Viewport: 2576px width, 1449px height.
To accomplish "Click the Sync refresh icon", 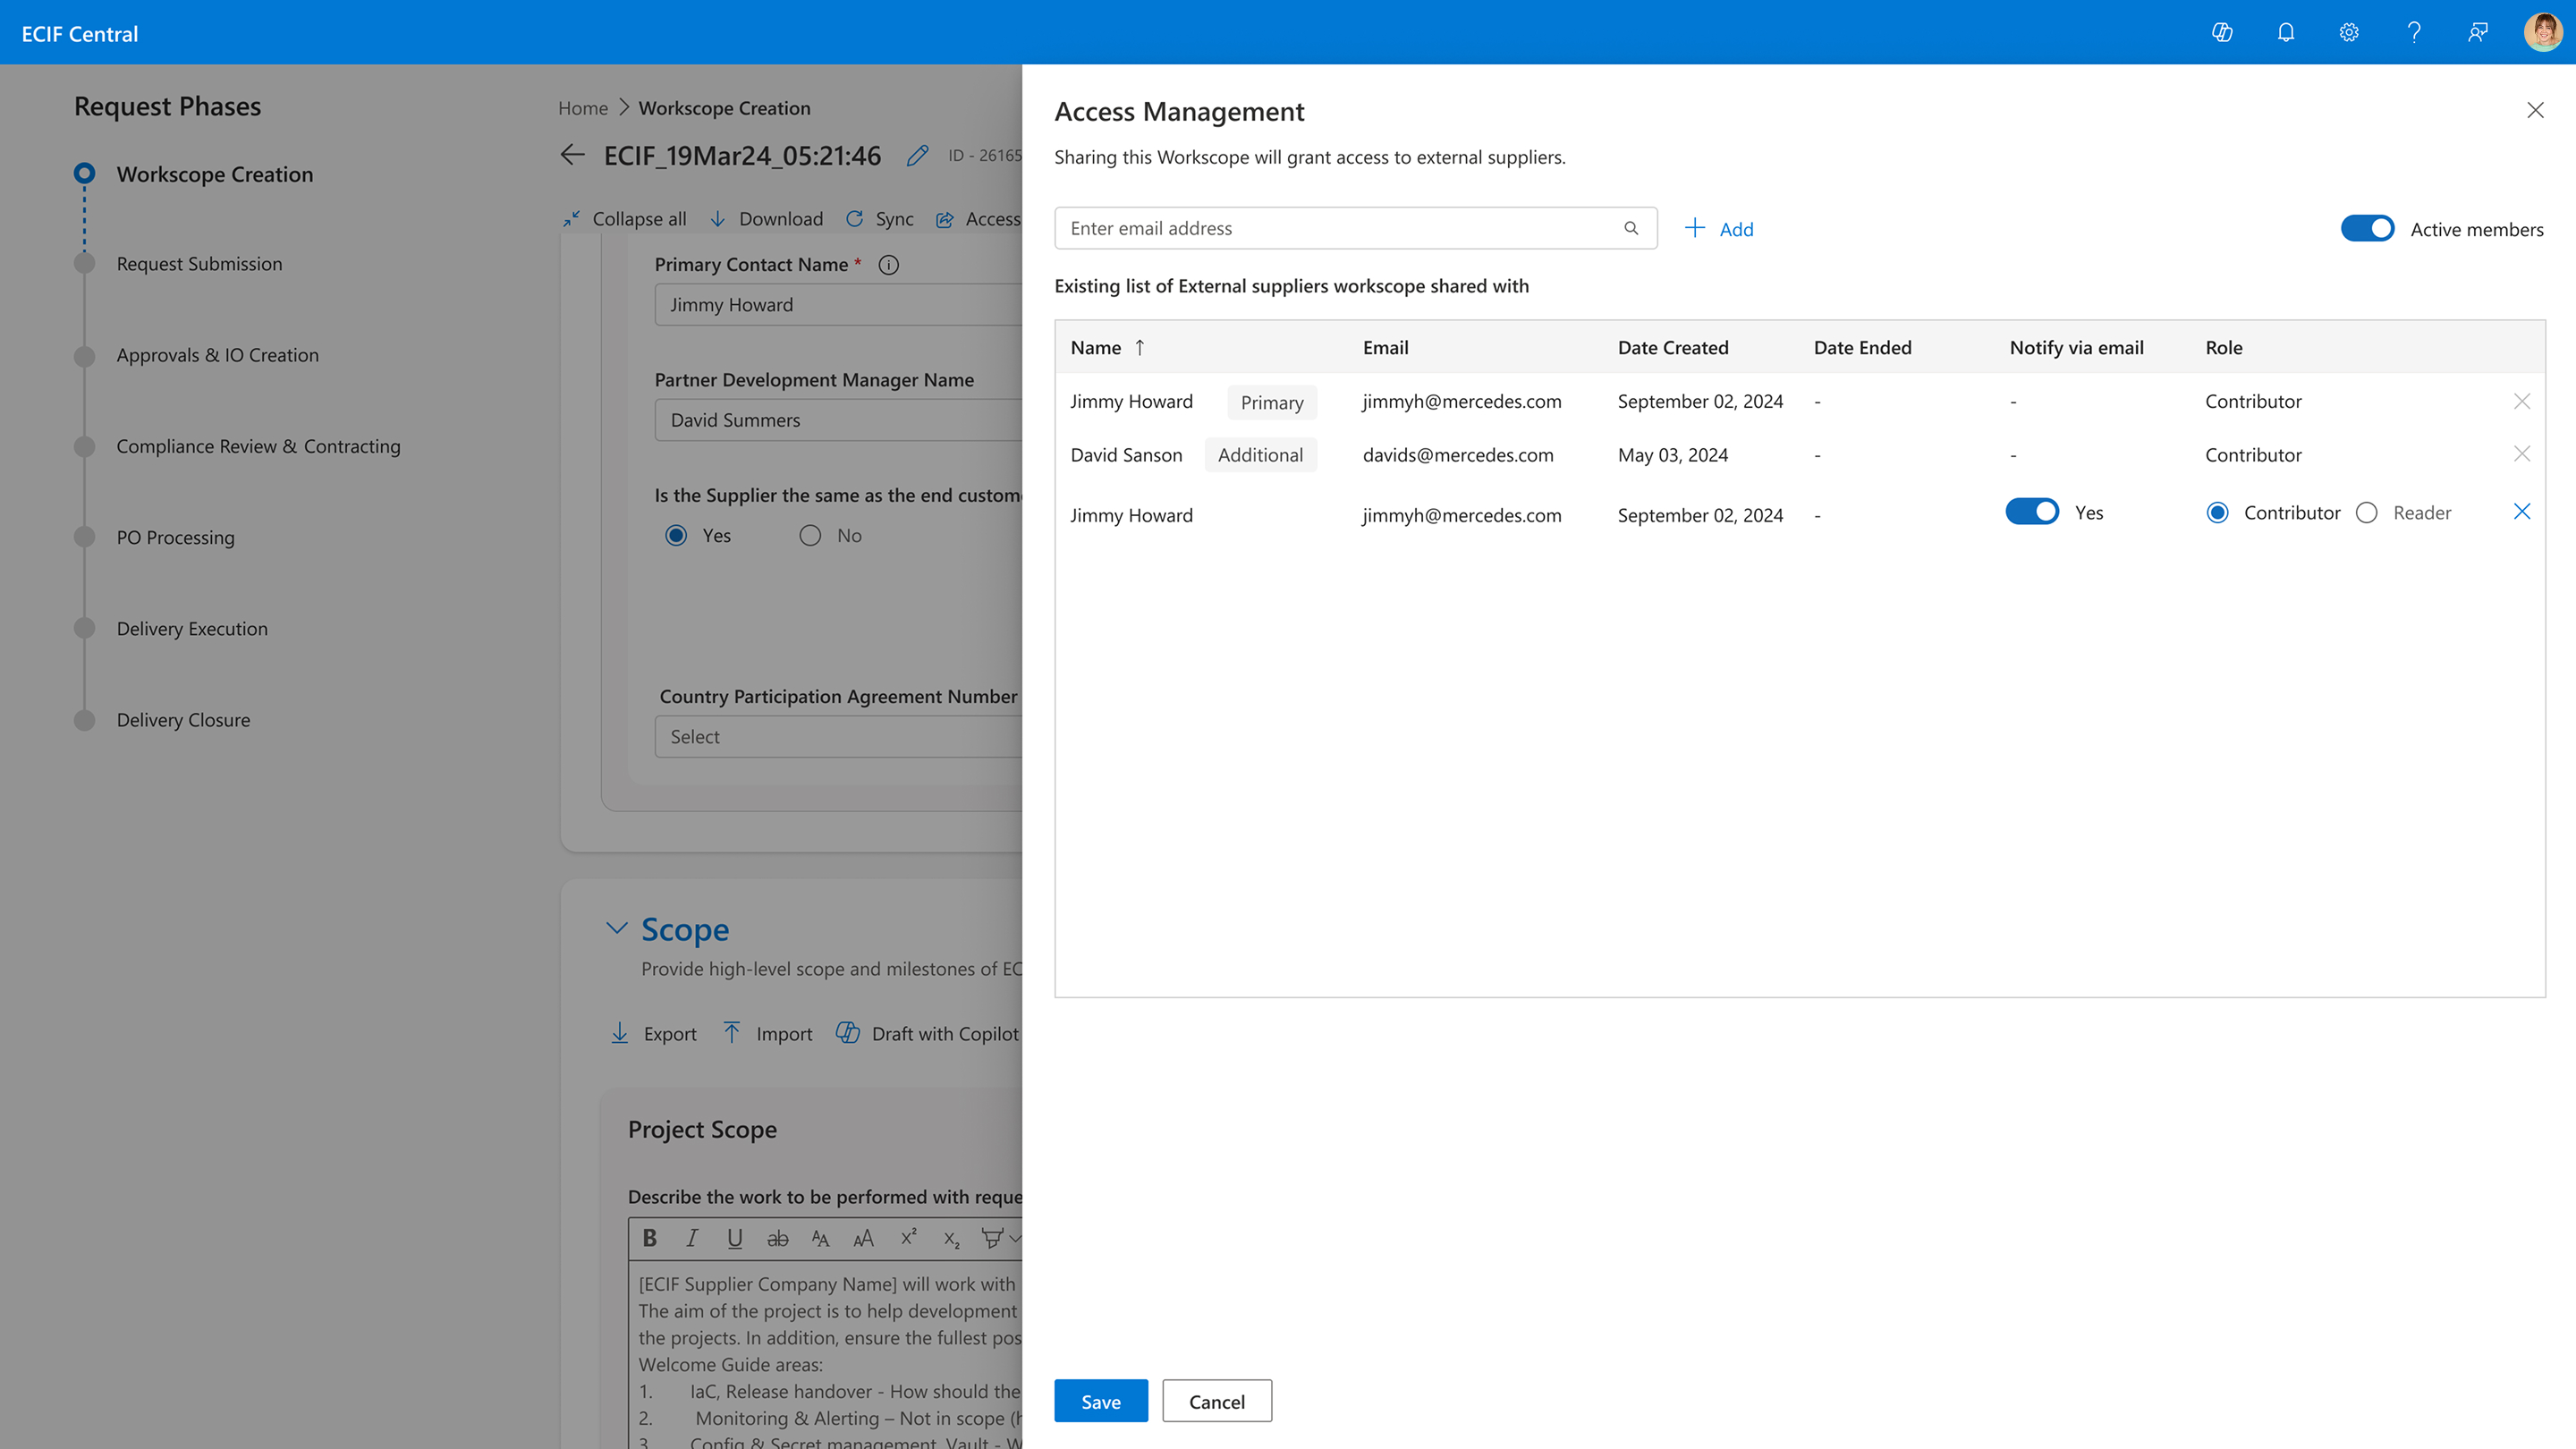I will pos(855,218).
